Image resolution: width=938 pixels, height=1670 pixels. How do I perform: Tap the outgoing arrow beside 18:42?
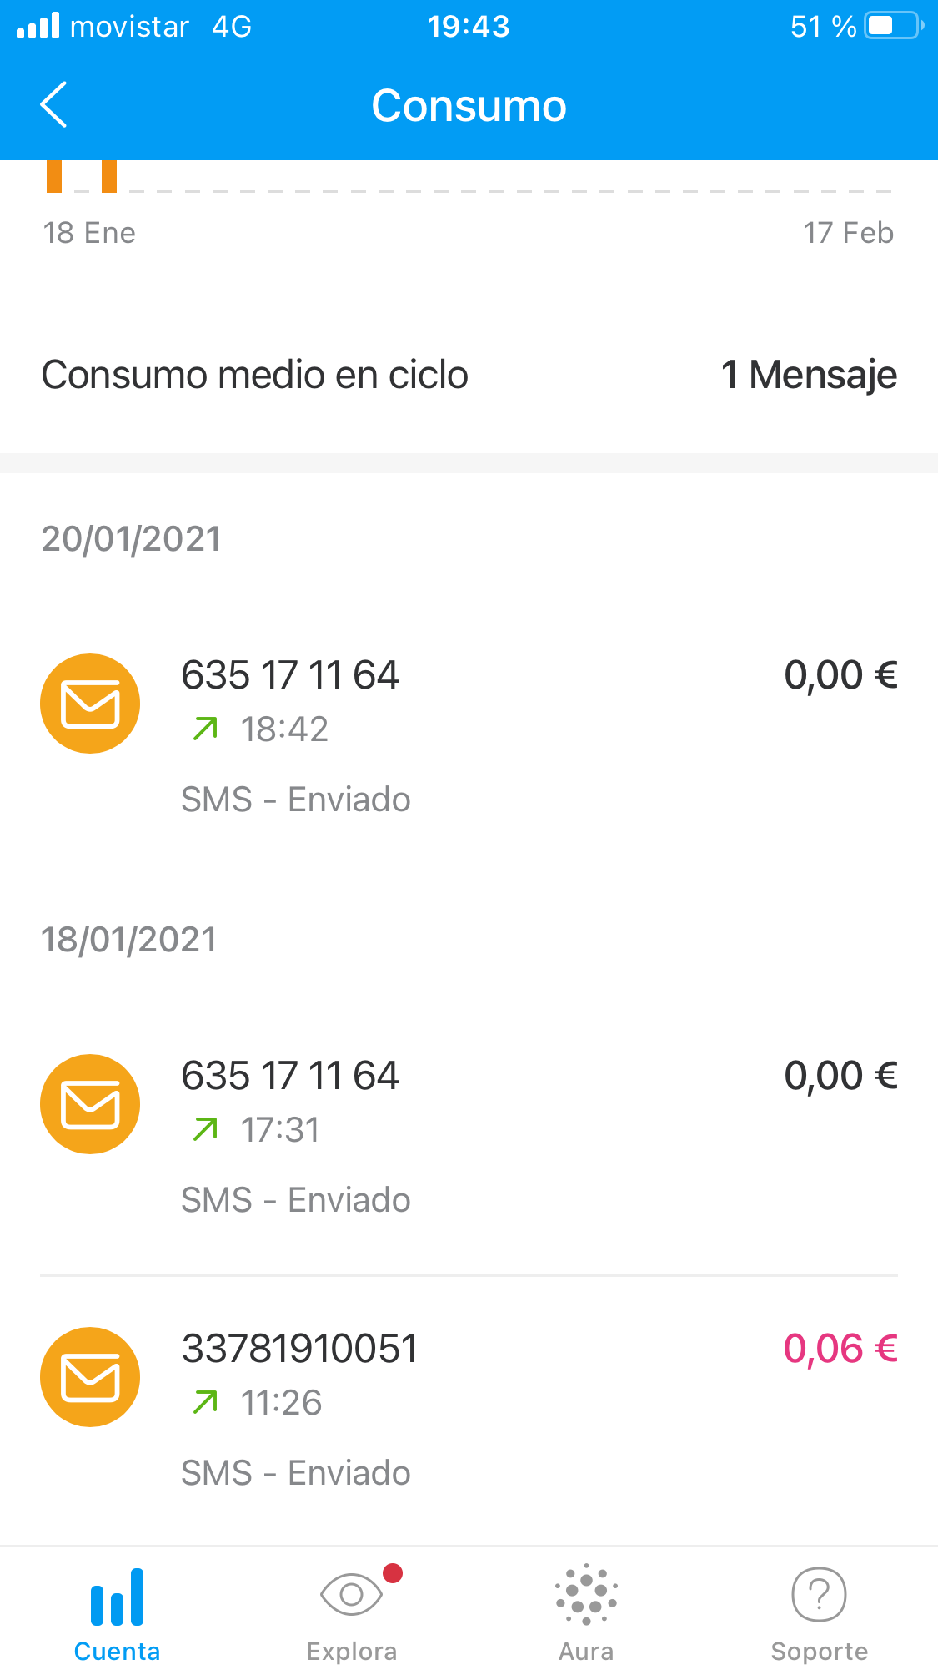click(x=205, y=729)
